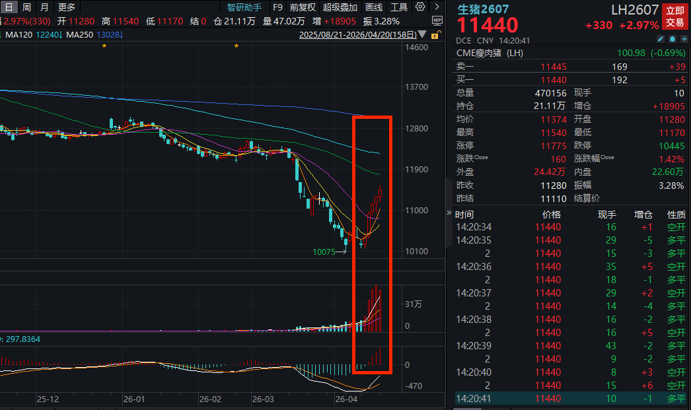Select the 14:20:34 tick row
Image resolution: width=691 pixels, height=410 pixels.
[571, 227]
